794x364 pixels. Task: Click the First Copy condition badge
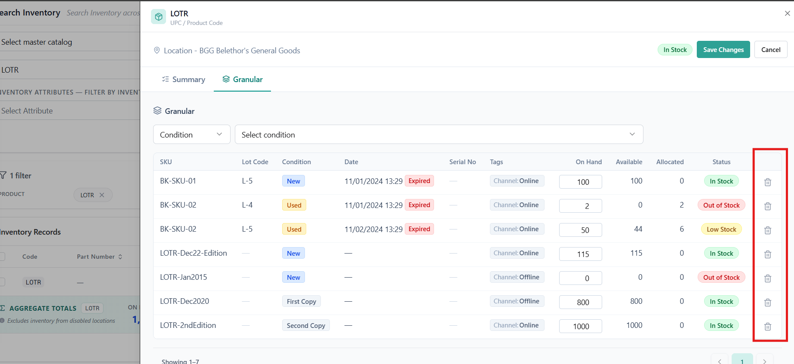click(x=301, y=301)
